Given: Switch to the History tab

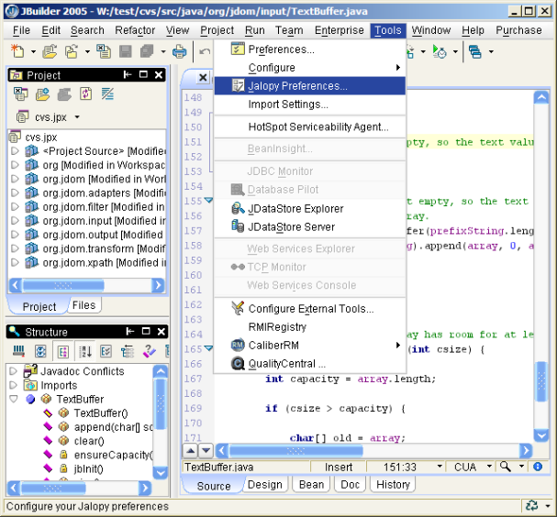Looking at the screenshot, I should pos(393,484).
